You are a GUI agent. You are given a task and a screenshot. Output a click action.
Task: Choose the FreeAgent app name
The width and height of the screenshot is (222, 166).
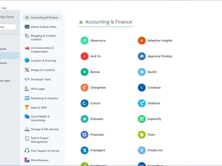click(x=98, y=150)
